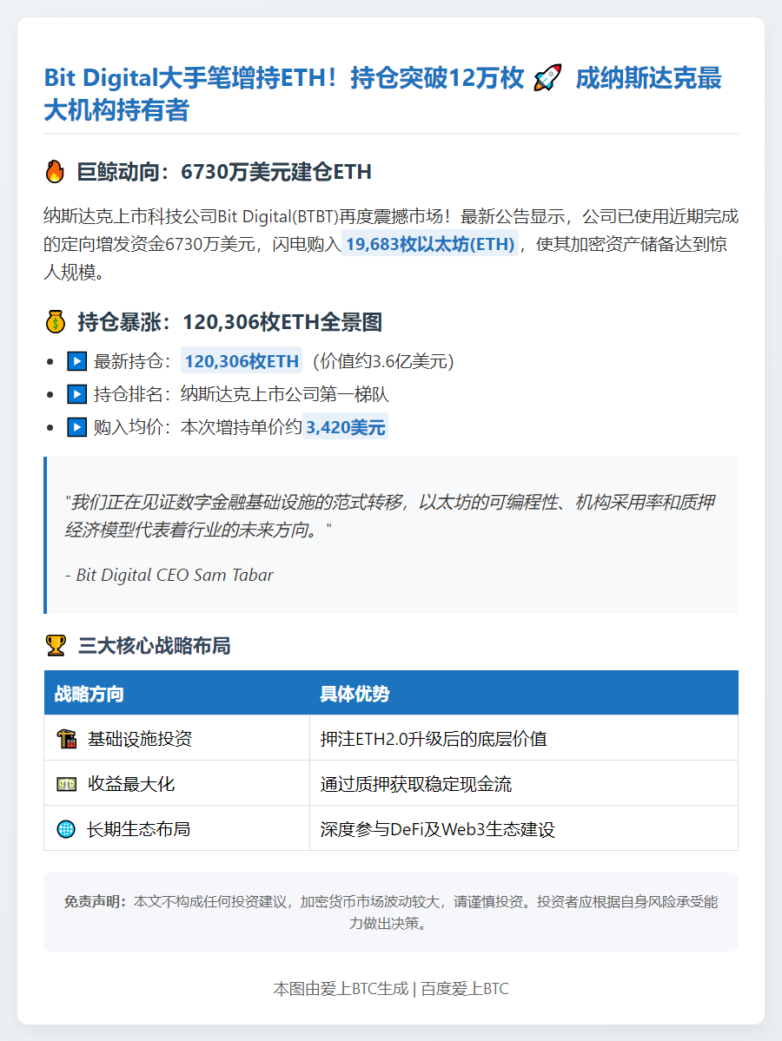
Task: Click the text 纳斯达克上市公司第一梯队
Action: click(285, 394)
